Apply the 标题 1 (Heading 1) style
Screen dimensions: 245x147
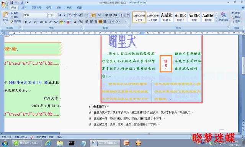167,17
